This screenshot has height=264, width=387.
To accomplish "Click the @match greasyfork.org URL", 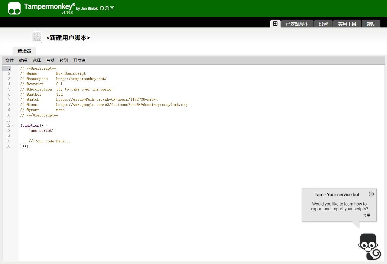I will tap(107, 100).
